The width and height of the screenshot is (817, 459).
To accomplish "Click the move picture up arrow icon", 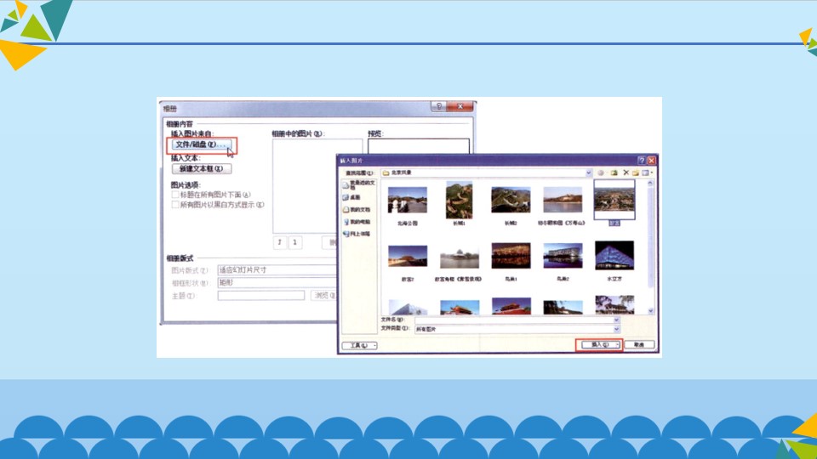I will (280, 242).
